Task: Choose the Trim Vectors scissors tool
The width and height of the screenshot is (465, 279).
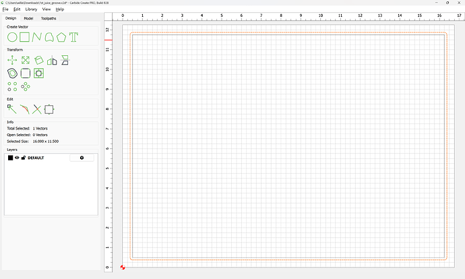Action: (x=37, y=109)
